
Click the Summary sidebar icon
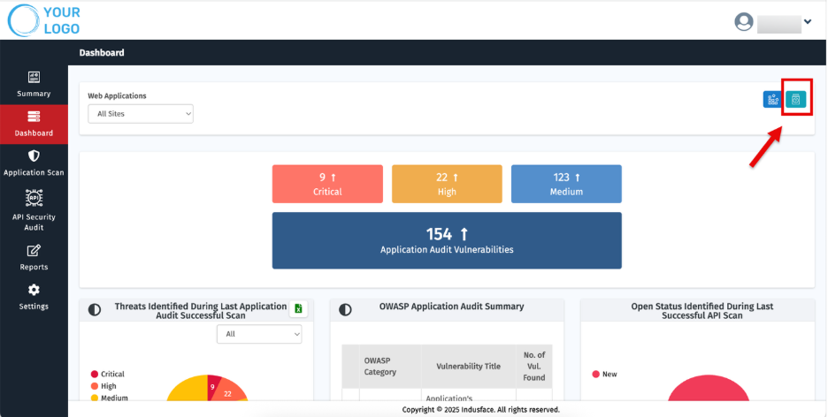34,78
